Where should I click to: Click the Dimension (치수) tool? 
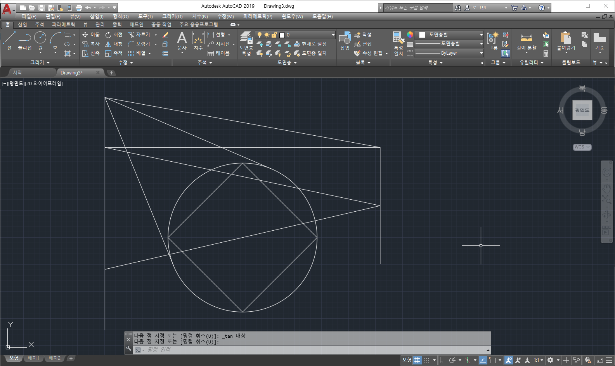(x=198, y=41)
